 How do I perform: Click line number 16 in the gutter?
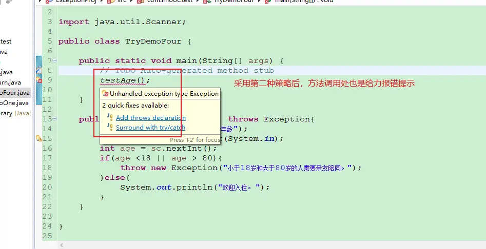pyautogui.click(x=47, y=148)
